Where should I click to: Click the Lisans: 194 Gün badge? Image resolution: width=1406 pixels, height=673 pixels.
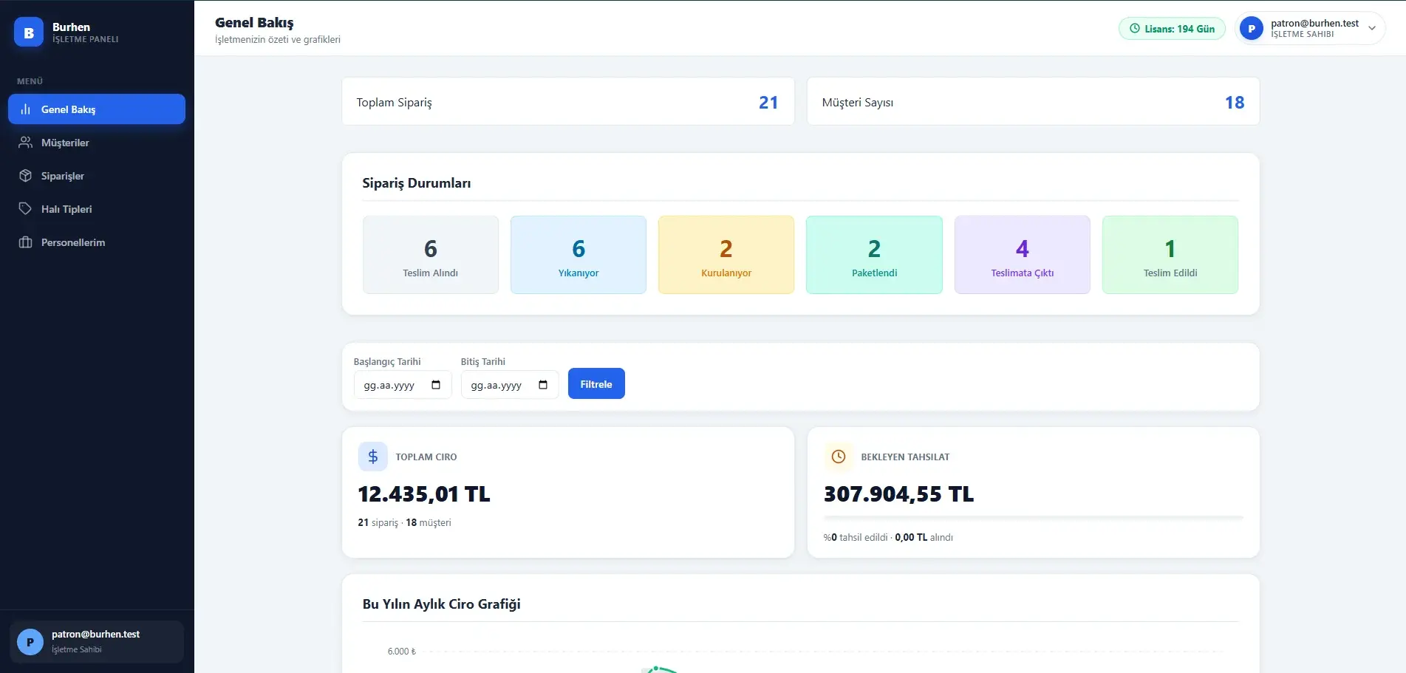point(1172,29)
